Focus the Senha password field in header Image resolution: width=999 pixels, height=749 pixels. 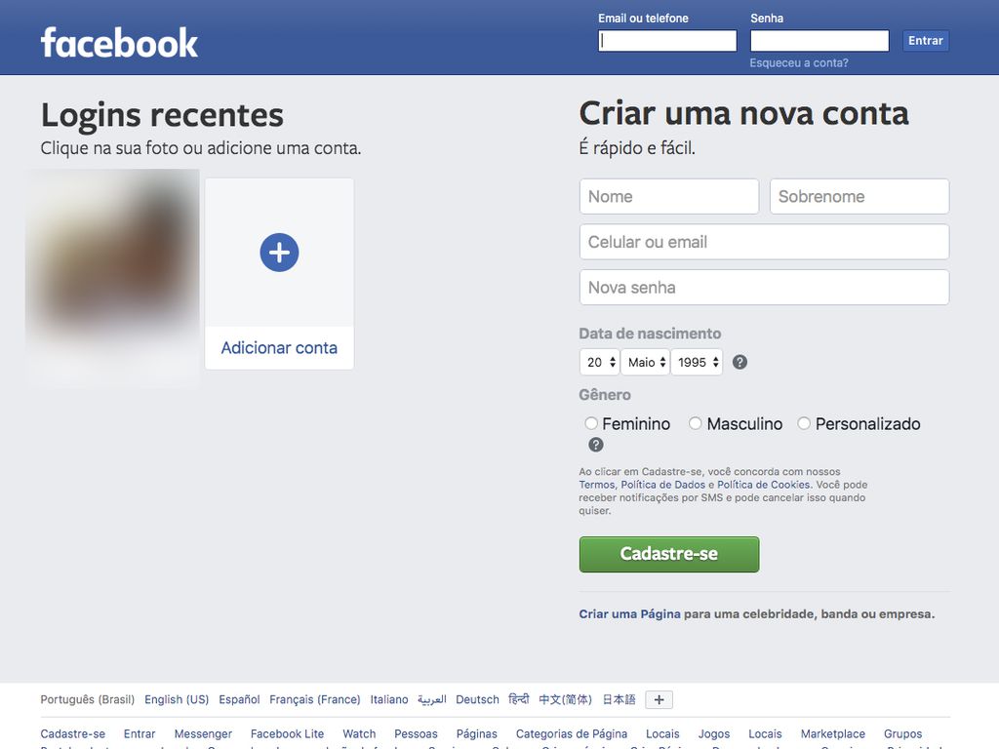point(819,41)
